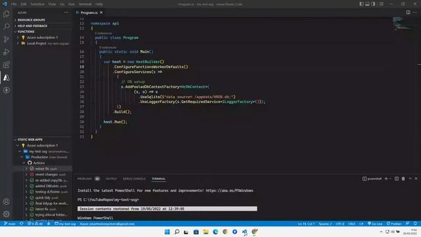The image size is (421, 237).
Task: Change C# language mode in status bar
Action: 361,224
